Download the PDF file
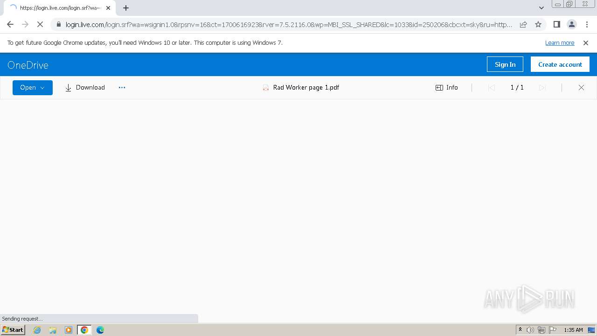The height and width of the screenshot is (336, 597). coord(85,87)
